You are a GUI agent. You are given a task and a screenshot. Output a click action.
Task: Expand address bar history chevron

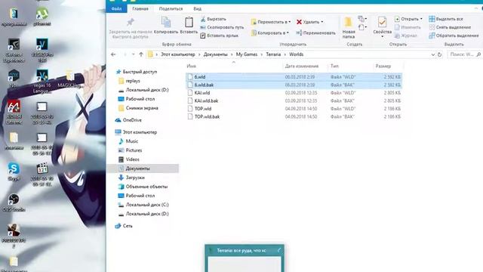click(432, 54)
